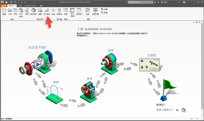
Task: Go to 常用 (Home) house icon
Action: 27,10
